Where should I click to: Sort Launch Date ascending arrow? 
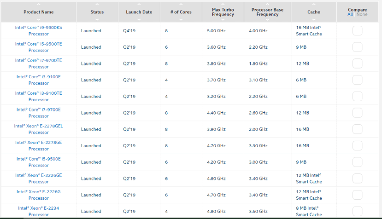(x=139, y=5)
